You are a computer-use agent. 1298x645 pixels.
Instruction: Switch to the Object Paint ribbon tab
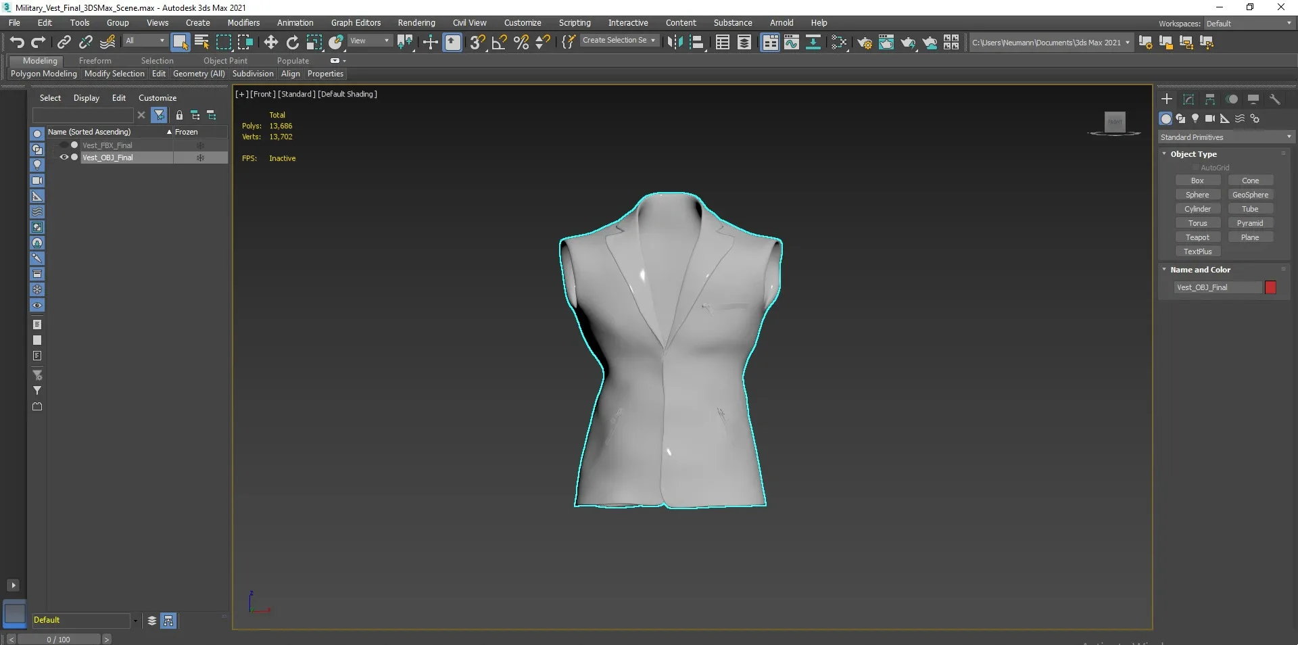(225, 61)
